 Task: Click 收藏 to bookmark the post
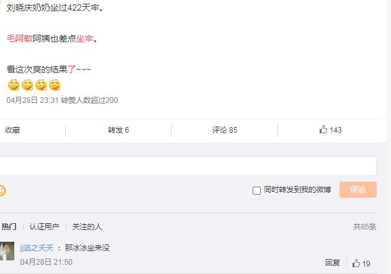point(12,130)
